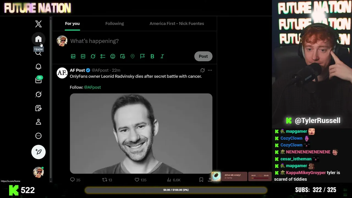Viewport: 352px width, 198px height.
Task: Toggle italic formatting in the composer
Action: (x=162, y=56)
